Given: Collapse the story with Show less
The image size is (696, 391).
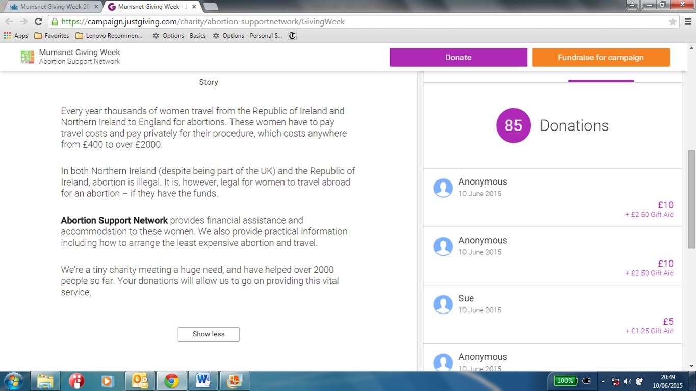Looking at the screenshot, I should click(209, 334).
